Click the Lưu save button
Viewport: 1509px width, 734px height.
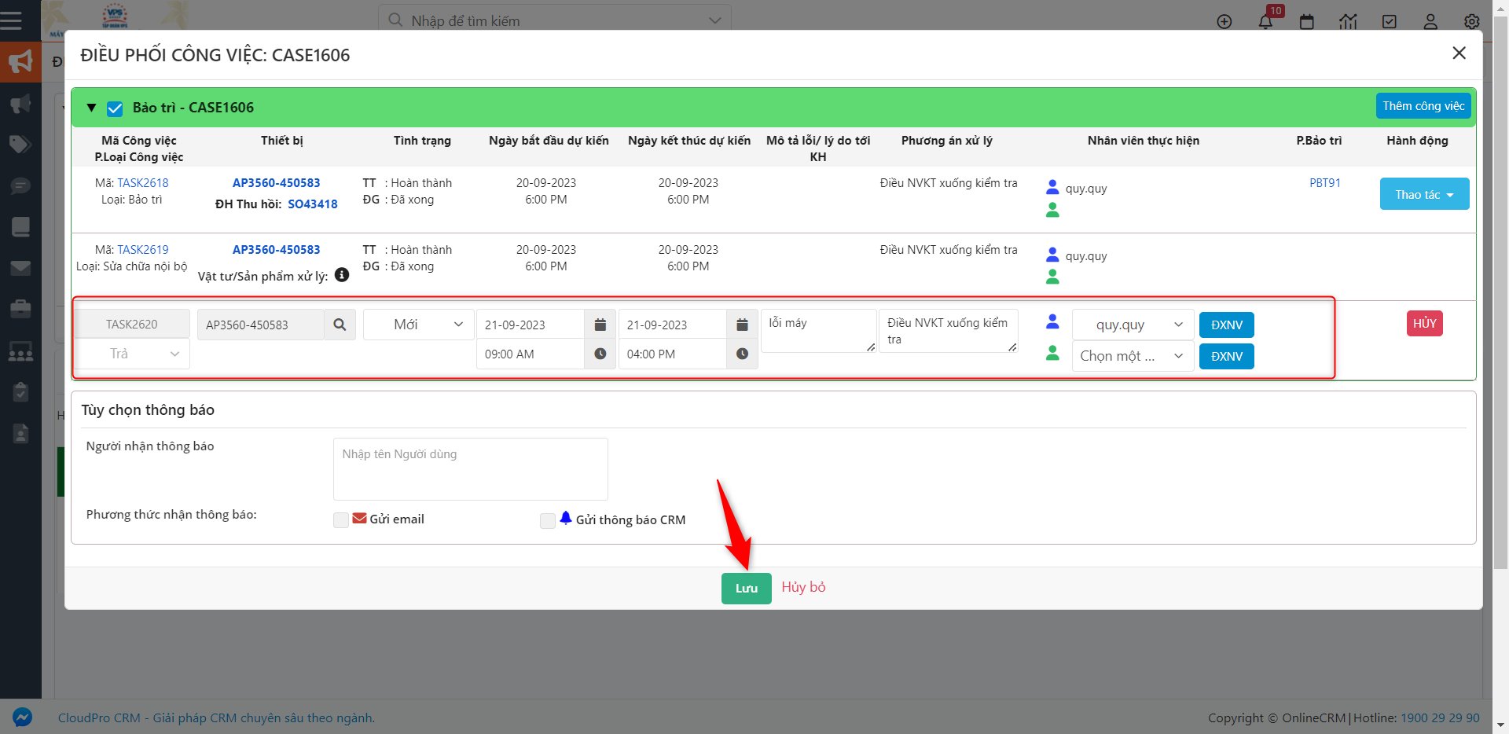(x=747, y=588)
